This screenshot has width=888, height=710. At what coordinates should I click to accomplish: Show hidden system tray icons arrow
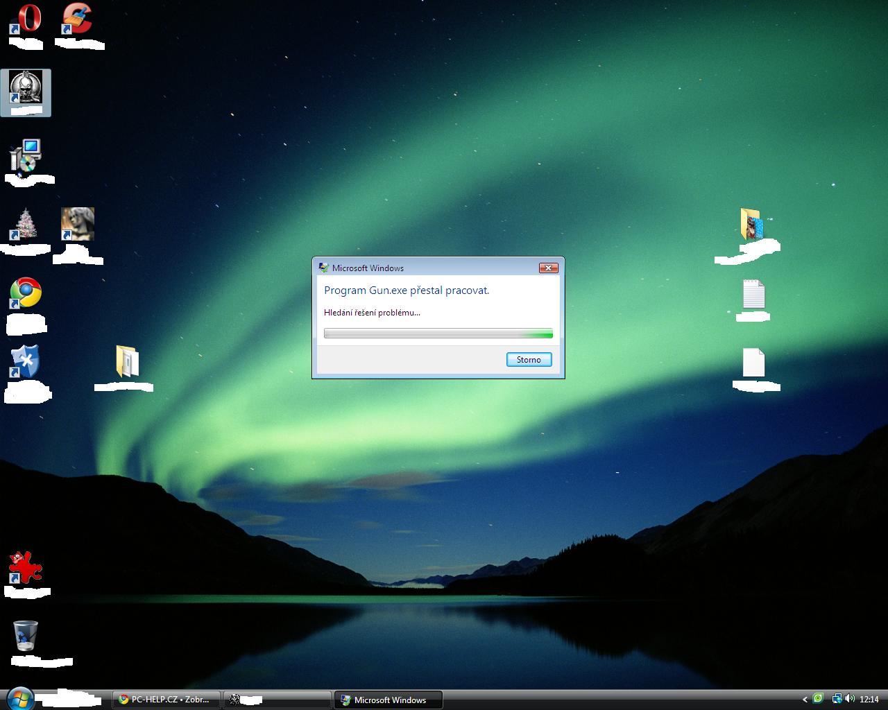tap(805, 700)
